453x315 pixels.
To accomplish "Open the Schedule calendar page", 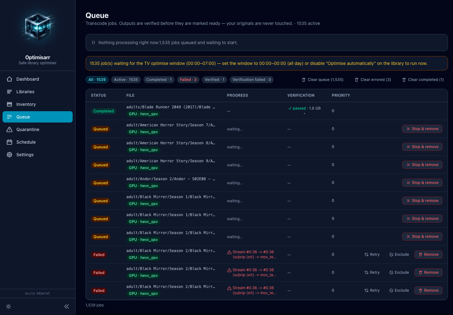I will point(37,142).
